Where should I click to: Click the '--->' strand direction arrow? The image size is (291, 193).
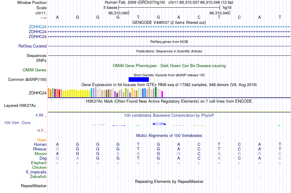pyautogui.click(x=43, y=18)
